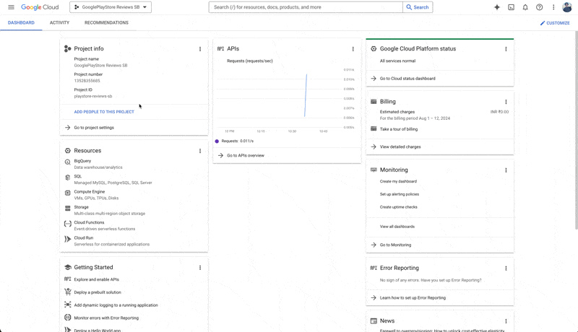
Task: Activate Cloud Shell terminal icon
Action: [511, 7]
